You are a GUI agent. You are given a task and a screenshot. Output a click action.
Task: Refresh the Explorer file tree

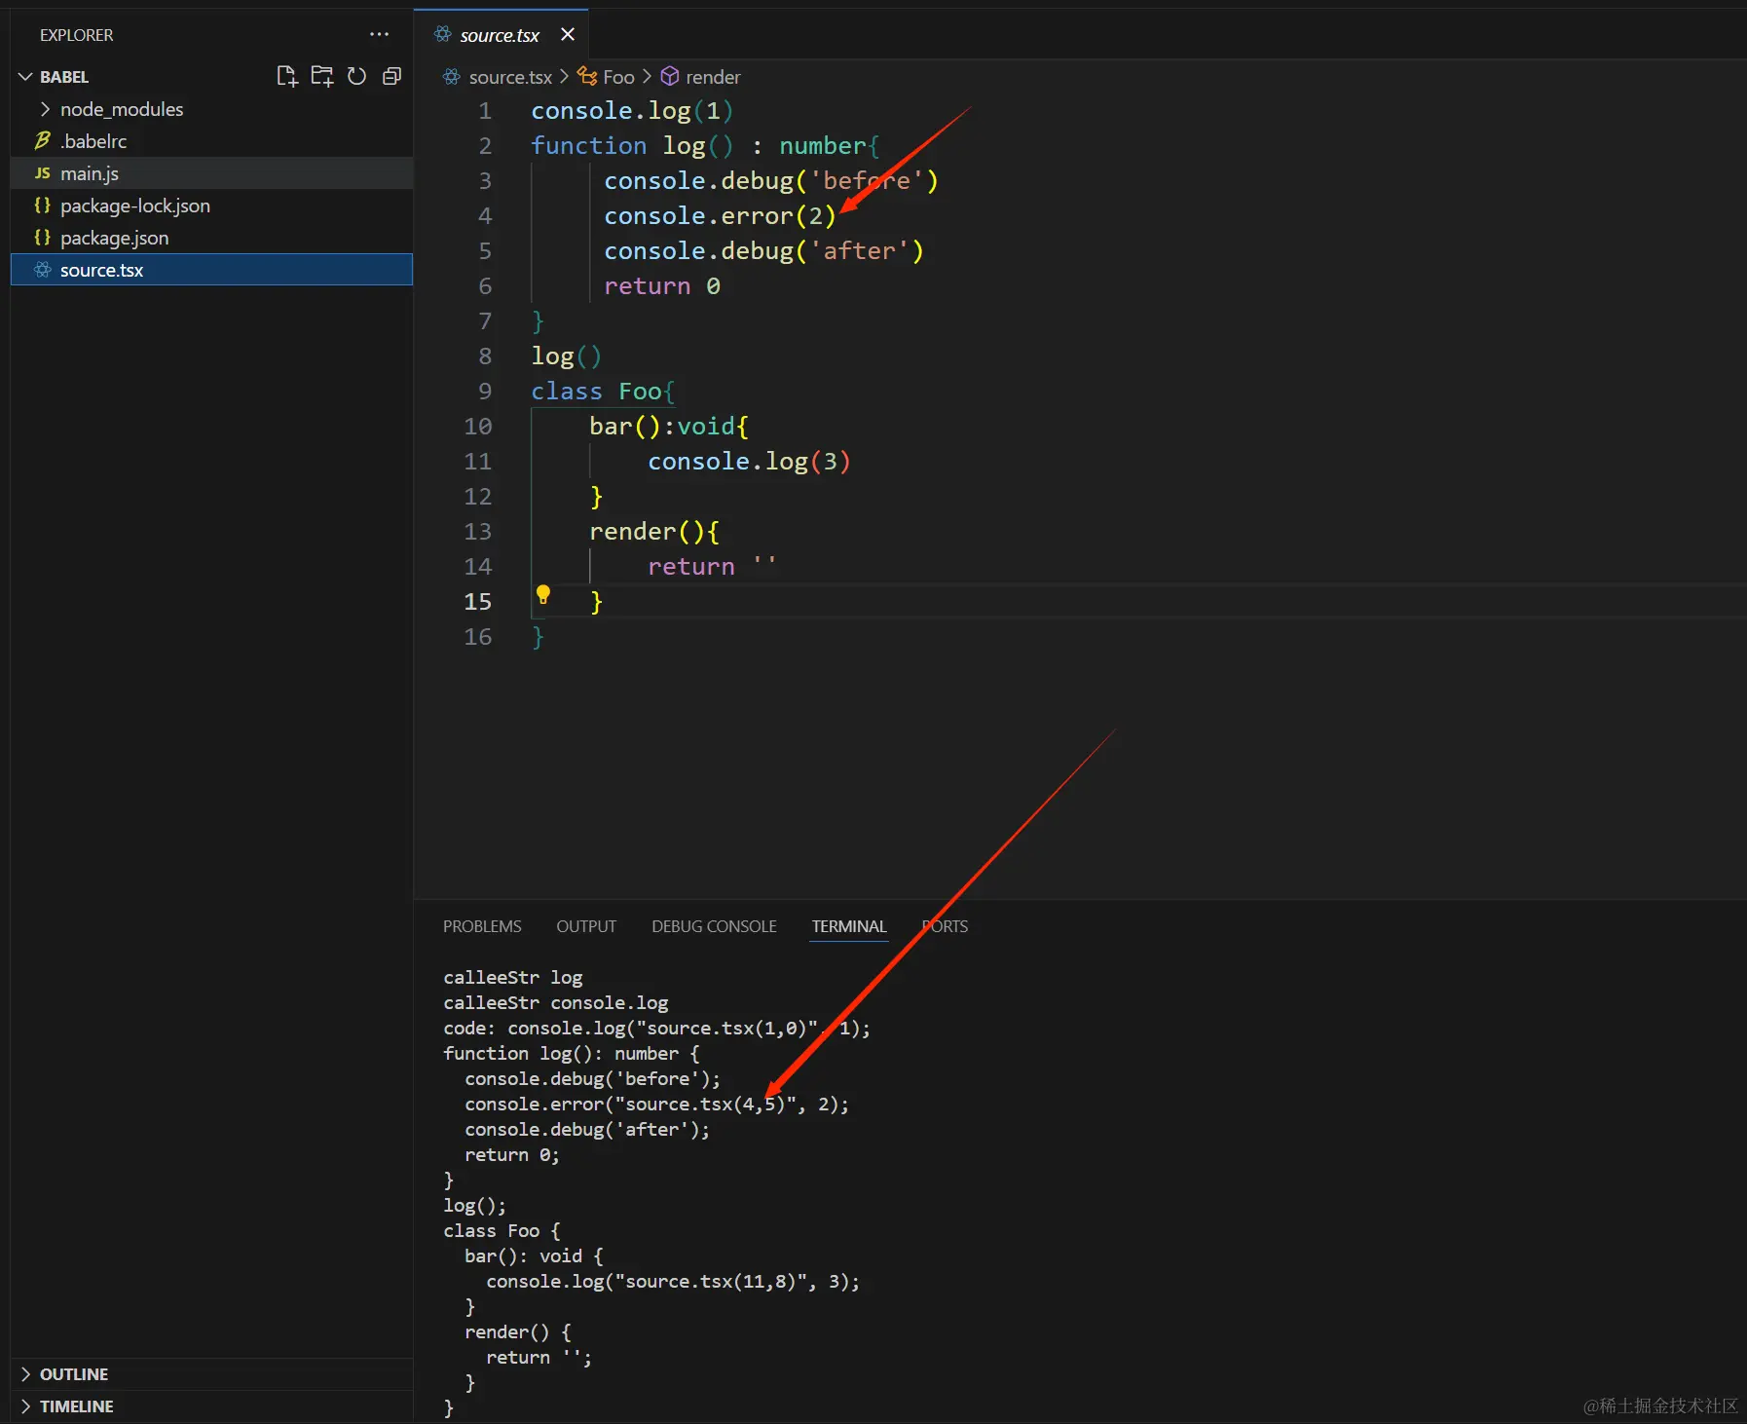pos(357,76)
